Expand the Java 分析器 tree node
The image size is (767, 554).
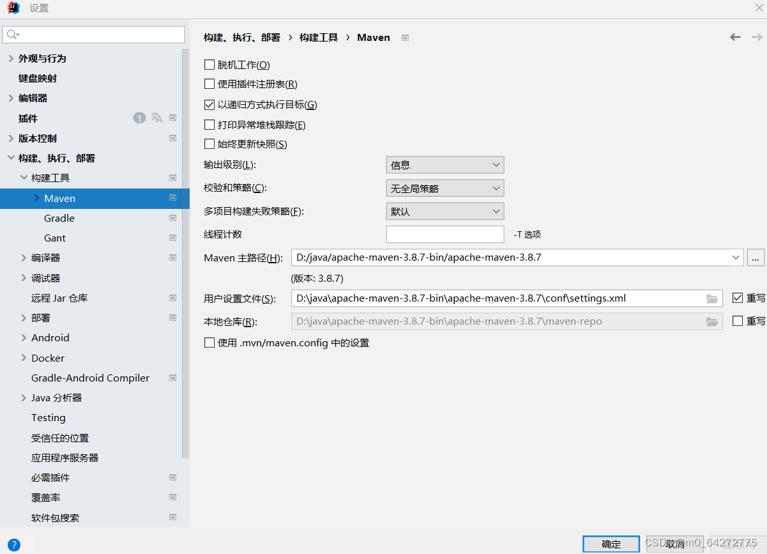[24, 397]
